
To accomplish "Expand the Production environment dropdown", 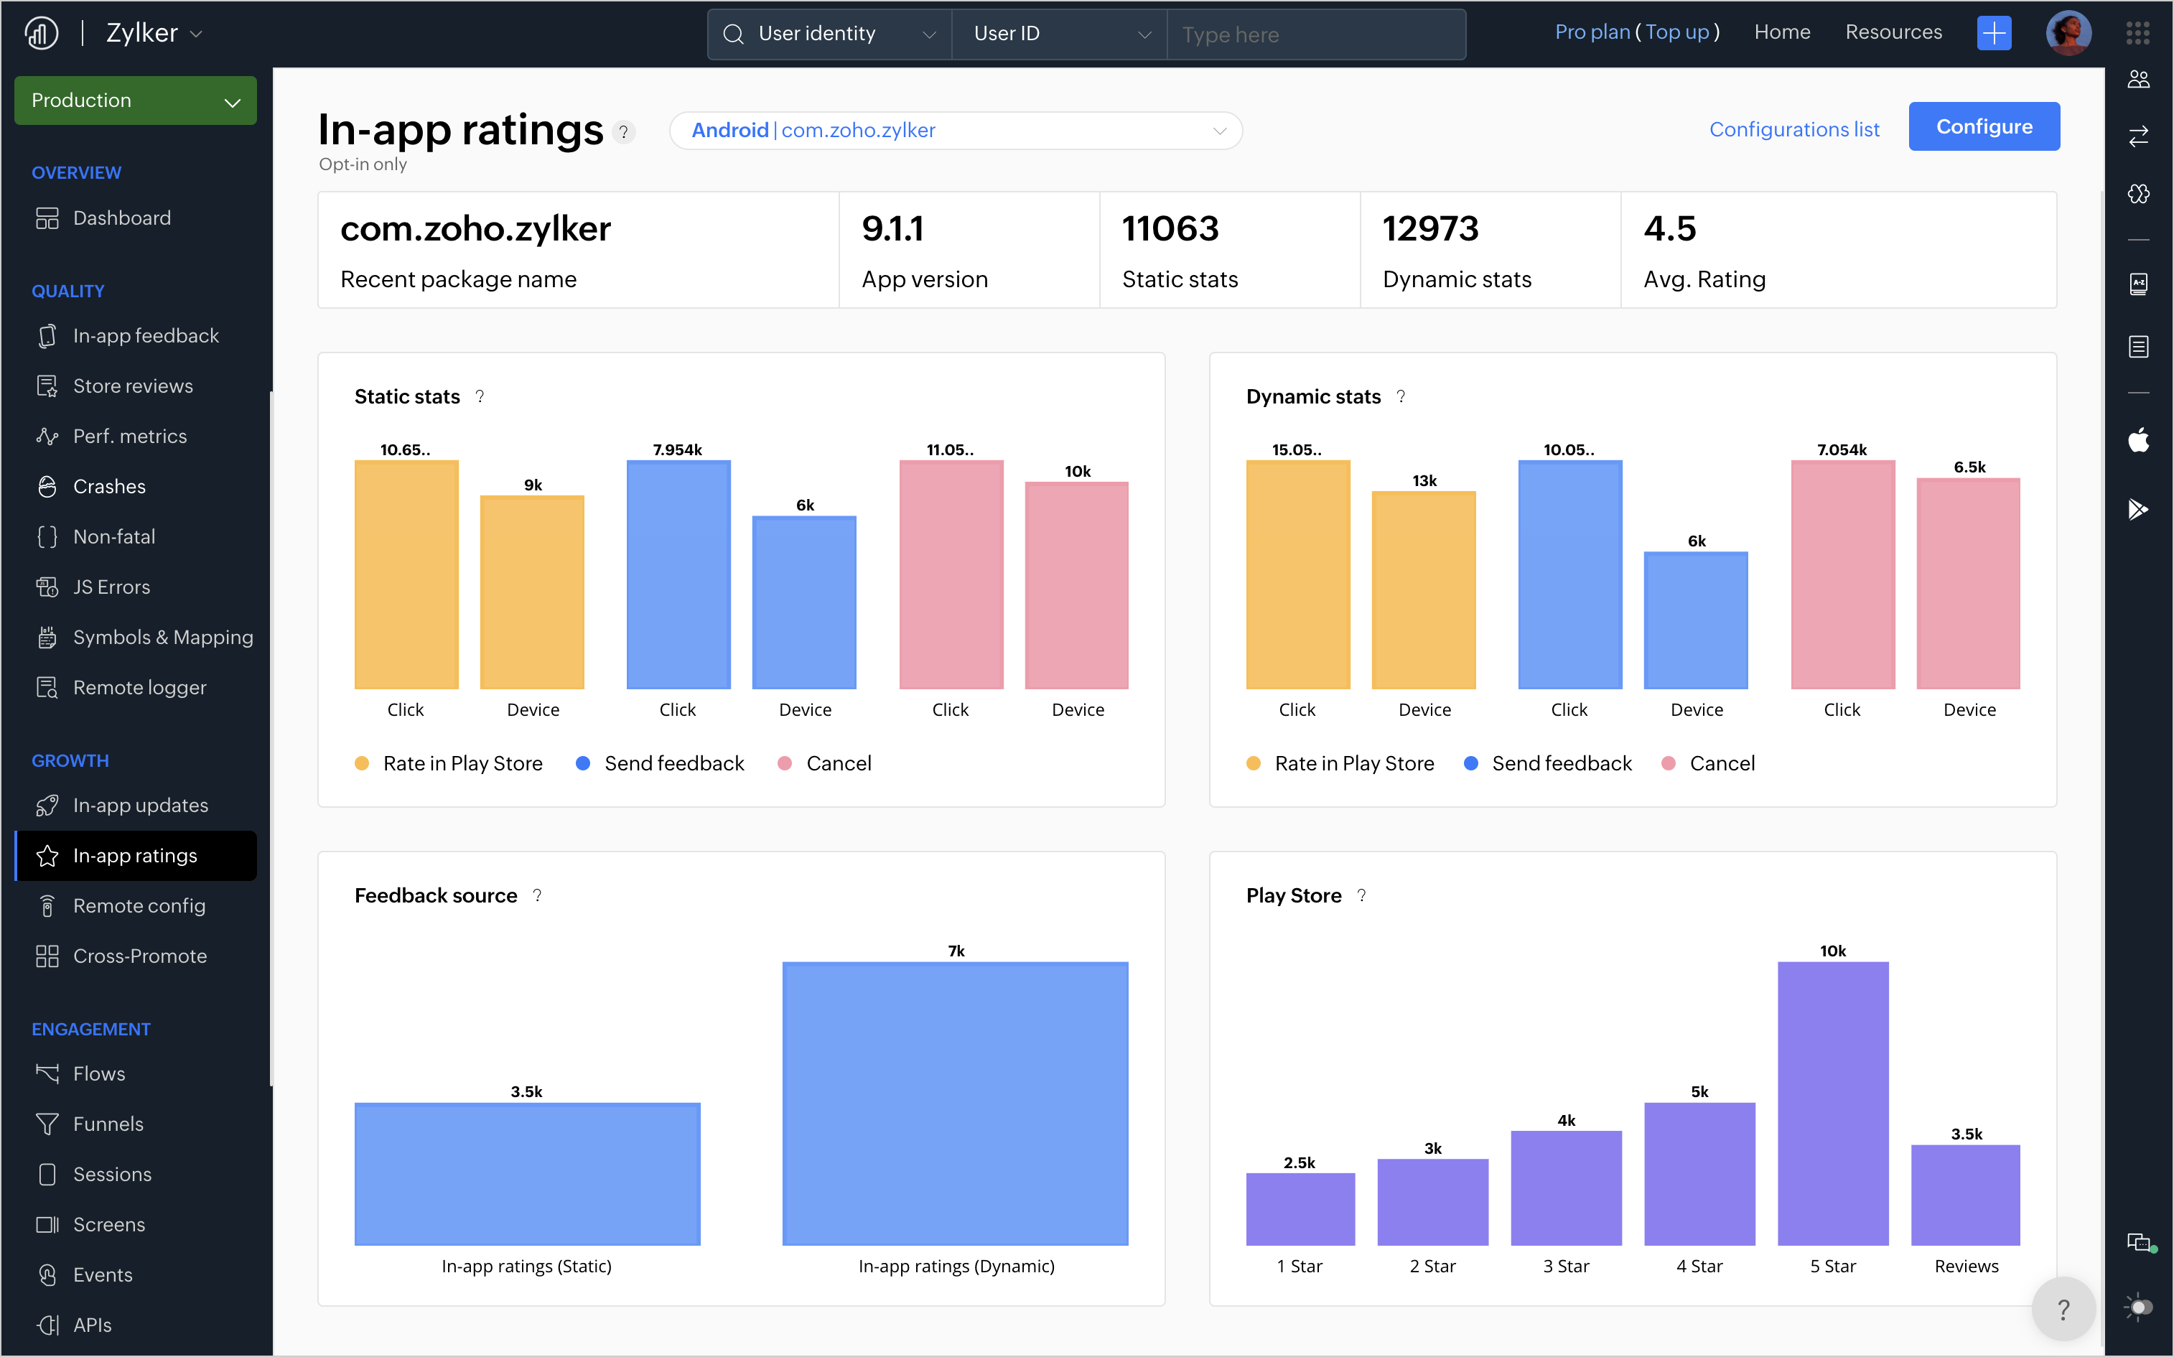I will pyautogui.click(x=136, y=101).
